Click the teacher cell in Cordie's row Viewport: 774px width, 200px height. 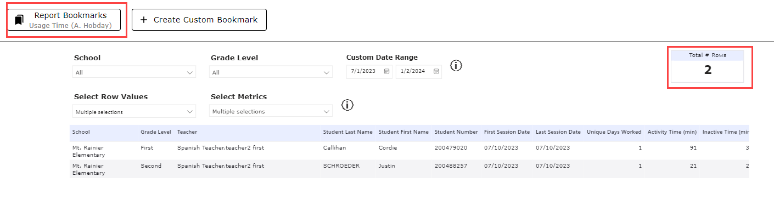(221, 148)
